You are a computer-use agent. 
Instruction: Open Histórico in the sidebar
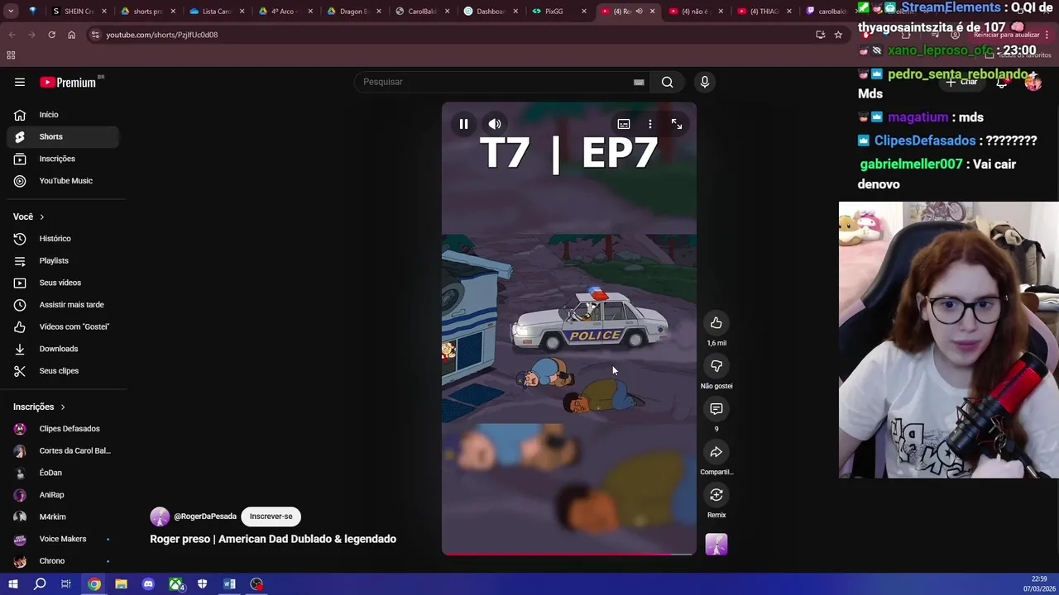pyautogui.click(x=63, y=239)
